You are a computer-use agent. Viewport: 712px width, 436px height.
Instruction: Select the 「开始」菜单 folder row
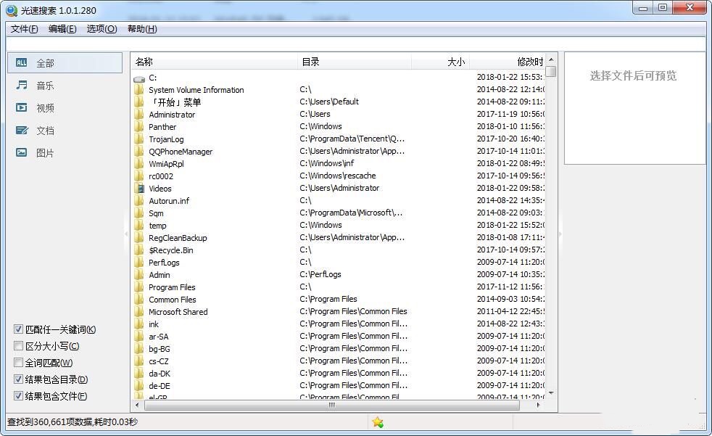click(339, 102)
